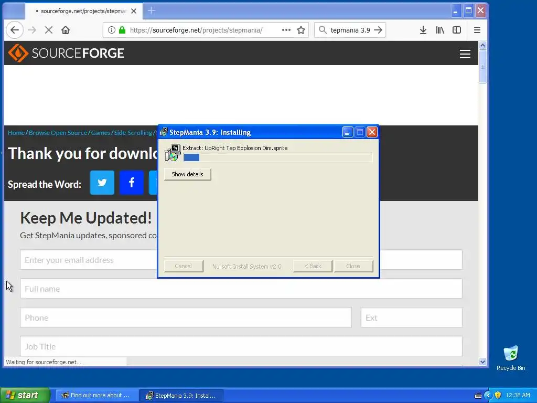Open the Firefox home page
The image size is (537, 403).
tap(66, 30)
